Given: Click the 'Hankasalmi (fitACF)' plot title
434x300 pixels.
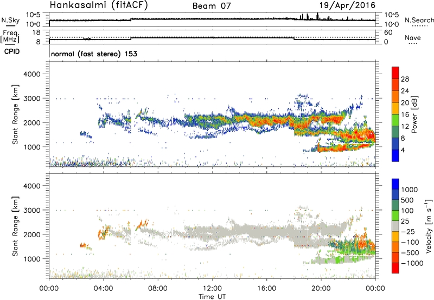Looking at the screenshot, I should (x=99, y=5).
